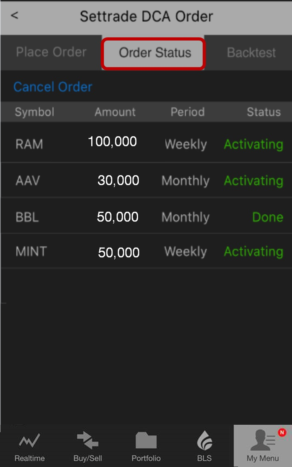
Task: Tap the Amount column header
Action: [x=115, y=112]
